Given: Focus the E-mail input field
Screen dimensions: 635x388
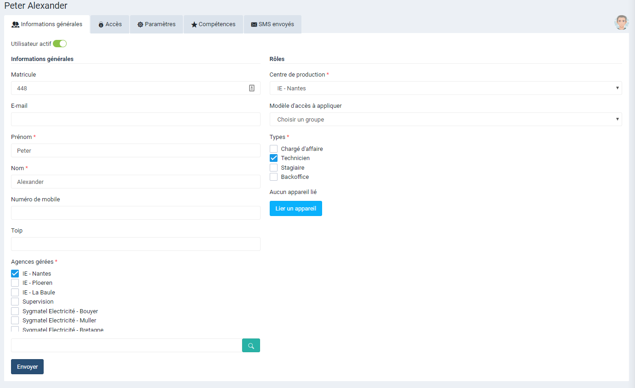Looking at the screenshot, I should point(136,119).
